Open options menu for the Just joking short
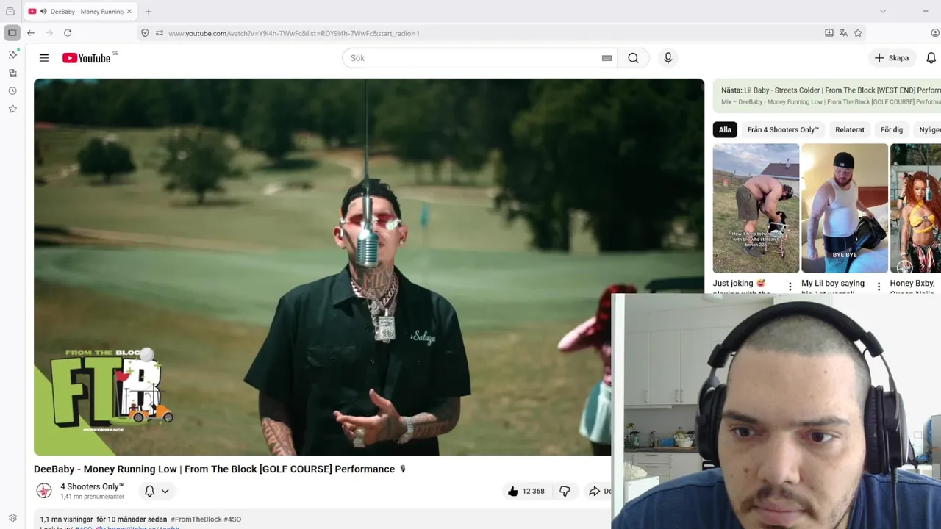 click(790, 287)
